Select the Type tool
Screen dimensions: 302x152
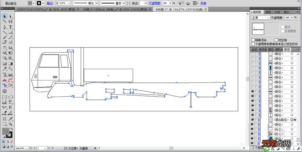tap(11, 27)
